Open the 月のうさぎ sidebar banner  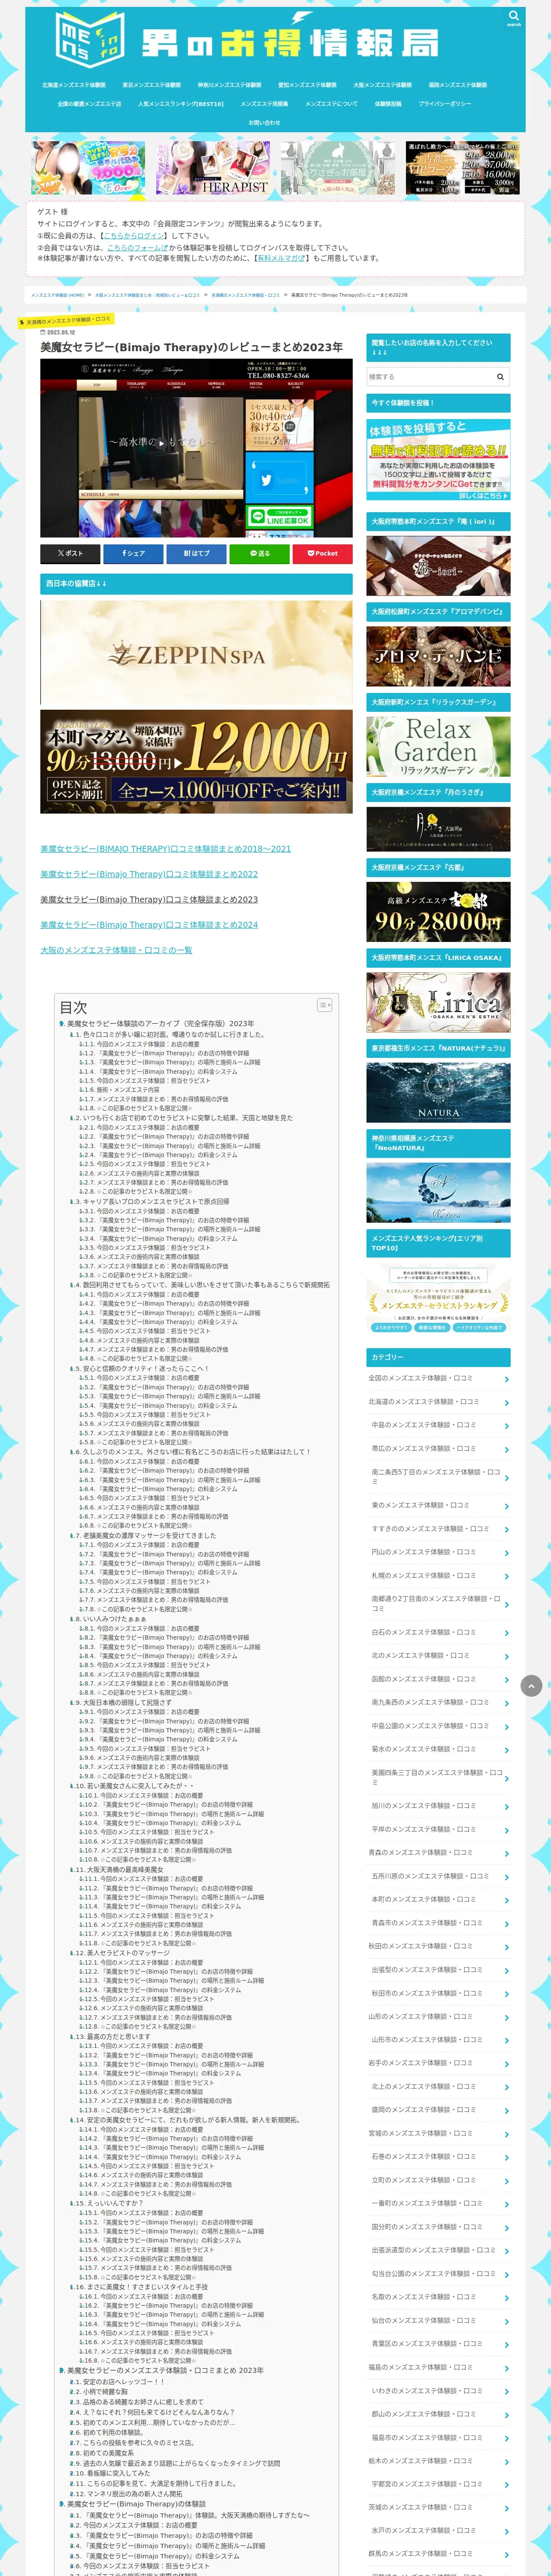coord(438,829)
